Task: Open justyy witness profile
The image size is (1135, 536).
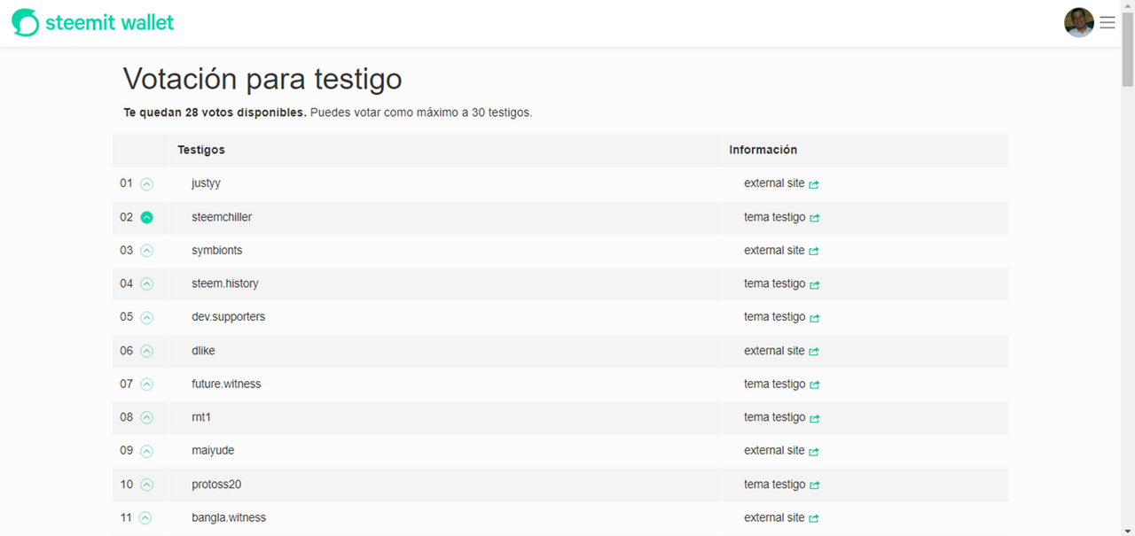Action: click(x=206, y=183)
